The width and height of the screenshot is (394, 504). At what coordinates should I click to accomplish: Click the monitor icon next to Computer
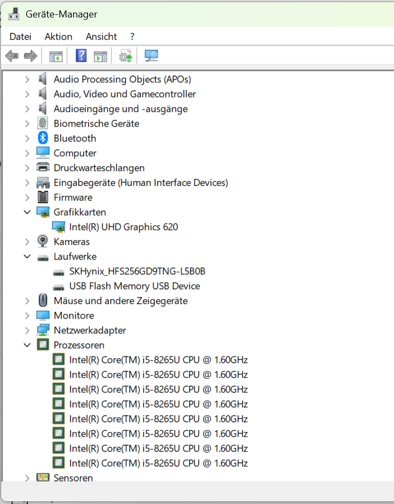43,153
